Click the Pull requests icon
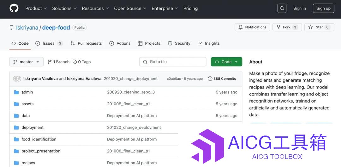 [73, 43]
